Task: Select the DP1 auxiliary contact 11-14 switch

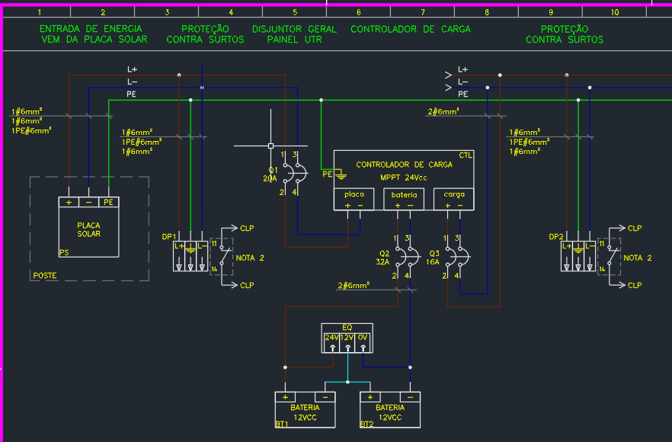Action: (222, 256)
